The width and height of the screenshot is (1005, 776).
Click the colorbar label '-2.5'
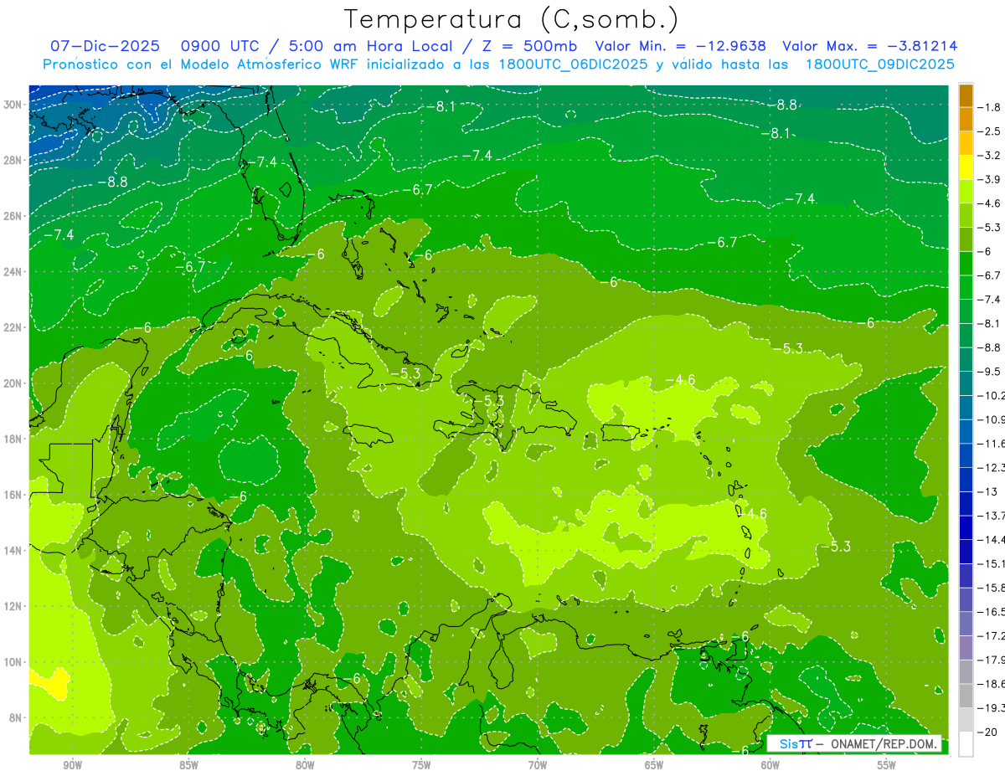point(989,131)
